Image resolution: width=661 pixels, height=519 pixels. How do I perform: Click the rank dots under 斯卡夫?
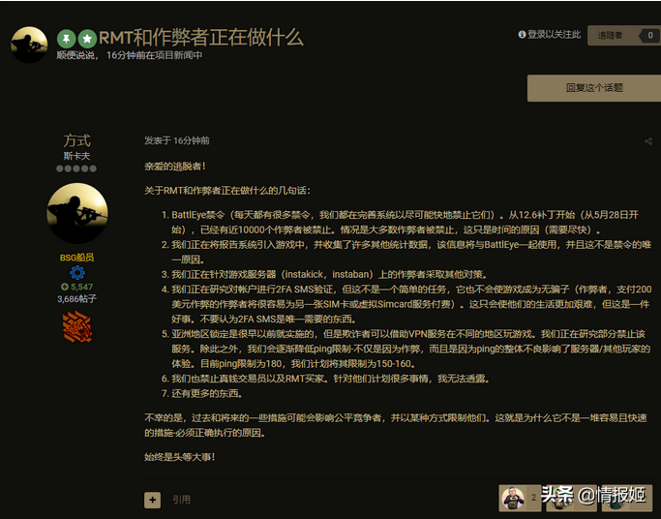[76, 168]
